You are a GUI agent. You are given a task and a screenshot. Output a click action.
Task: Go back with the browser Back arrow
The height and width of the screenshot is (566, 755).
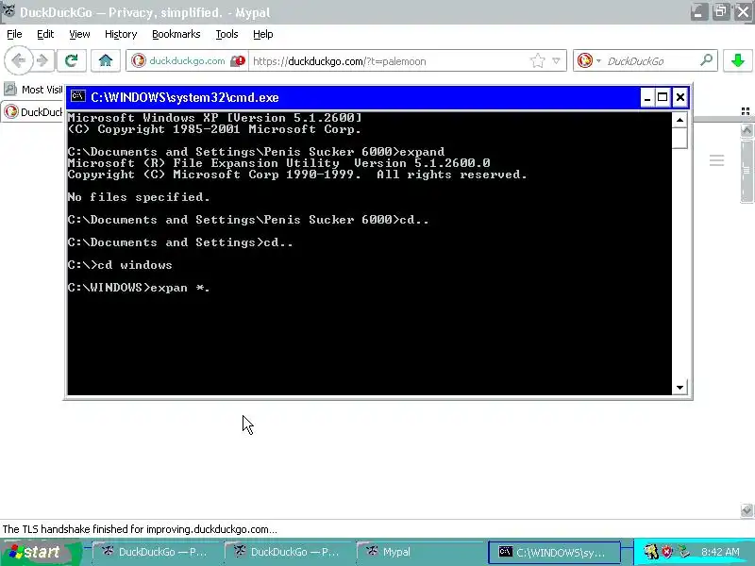(x=18, y=60)
